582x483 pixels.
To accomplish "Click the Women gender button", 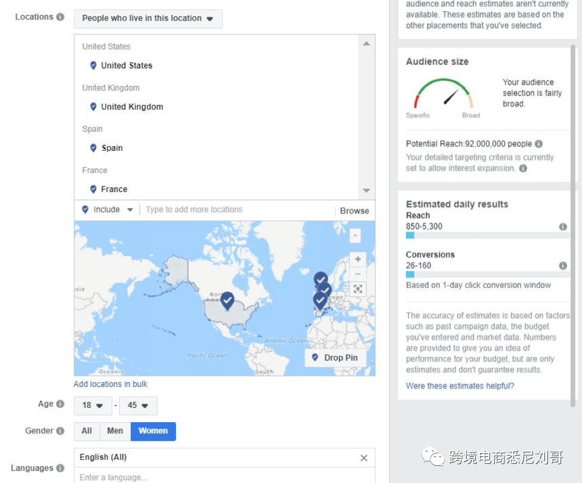I will [153, 431].
